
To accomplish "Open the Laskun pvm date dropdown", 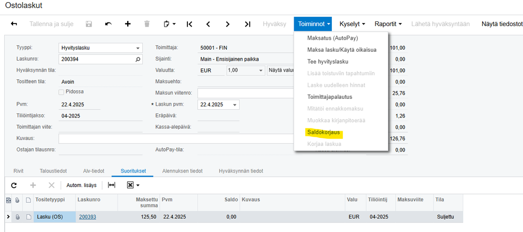I will coord(235,105).
